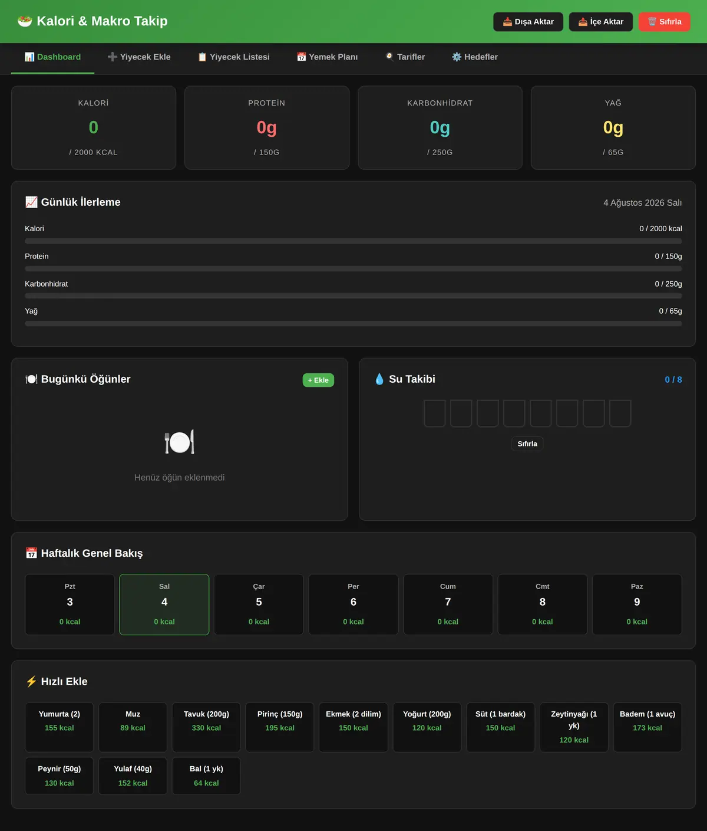Select Pzt 3 in the weekly overview
This screenshot has height=831, width=707.
70,605
